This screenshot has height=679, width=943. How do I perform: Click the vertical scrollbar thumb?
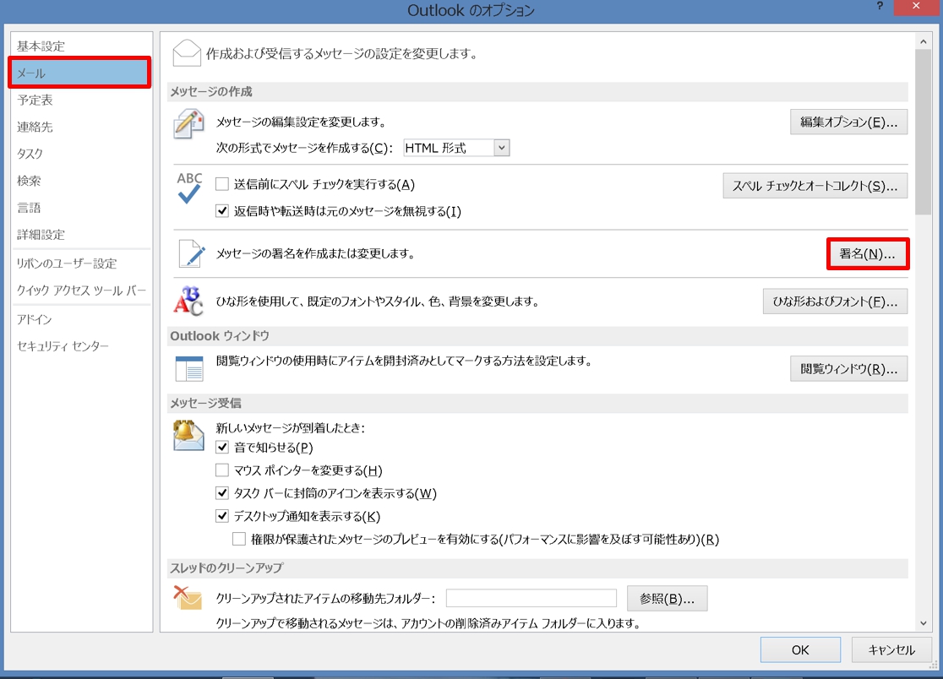click(924, 132)
